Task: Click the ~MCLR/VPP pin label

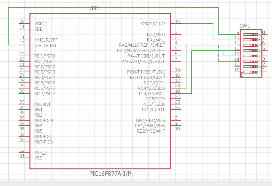Action: 46,40
